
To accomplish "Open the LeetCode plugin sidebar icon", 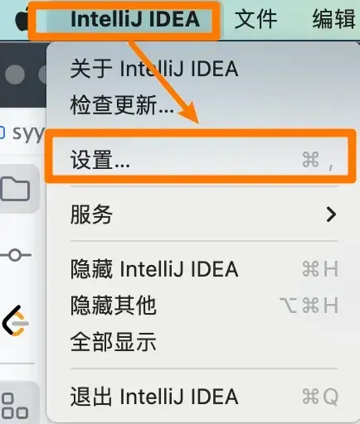I will (x=16, y=320).
